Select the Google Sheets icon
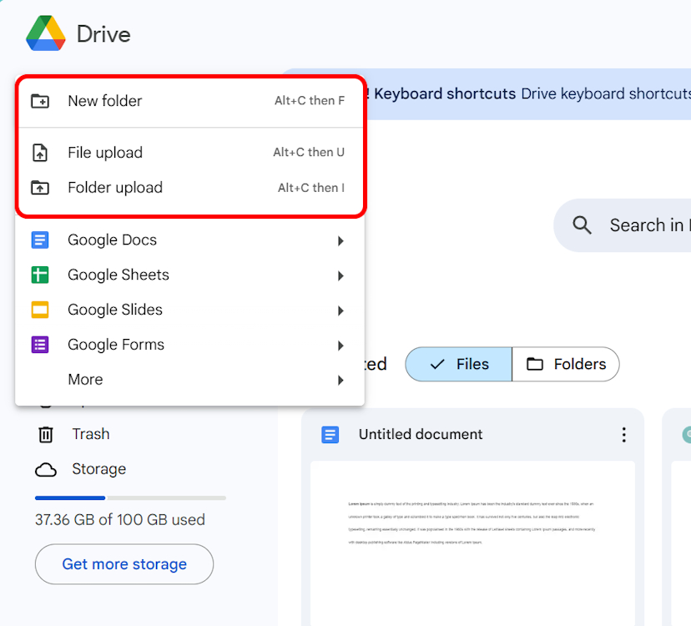This screenshot has height=626, width=691. [40, 275]
